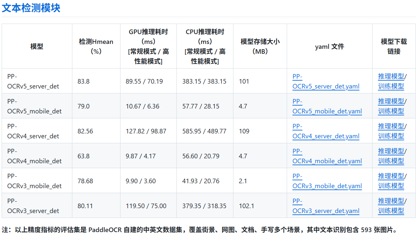Click model size value 109
Viewport: 418px width, 237px height.
click(x=244, y=131)
